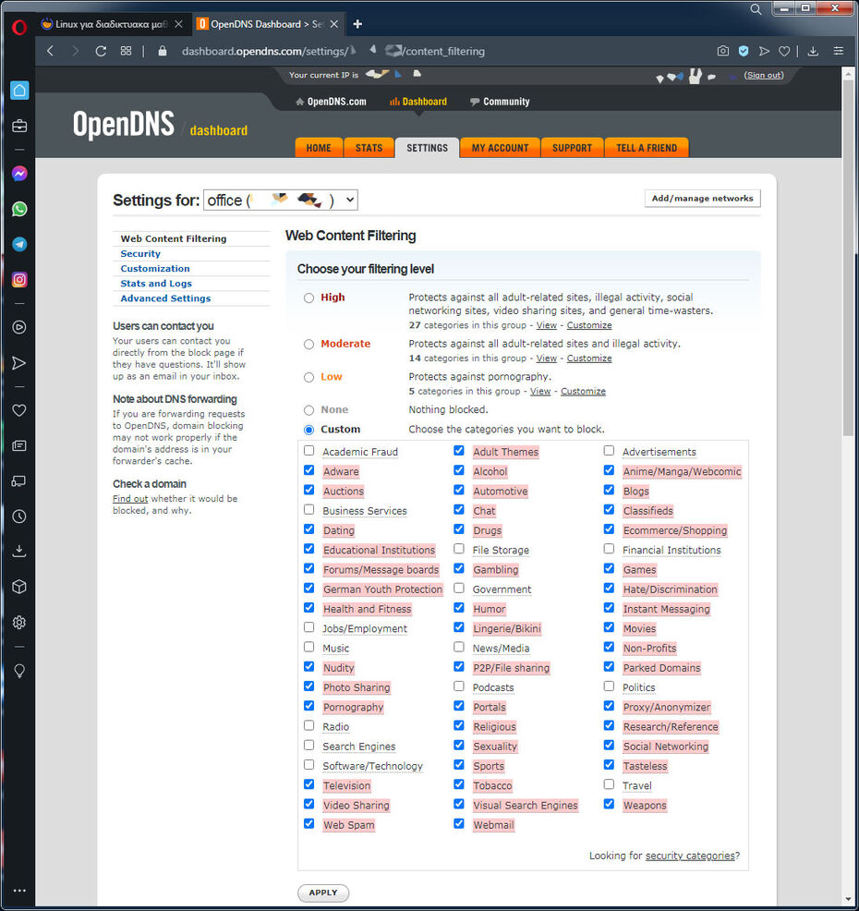Open WhatsApp from the left sidebar

(x=19, y=209)
